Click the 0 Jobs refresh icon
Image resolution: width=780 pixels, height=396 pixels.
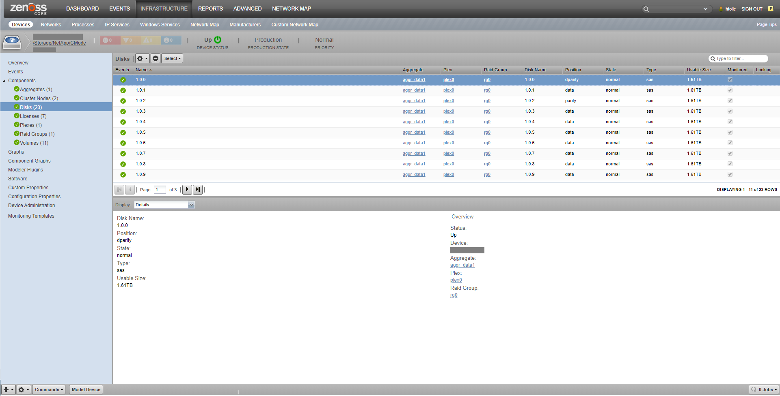click(754, 390)
